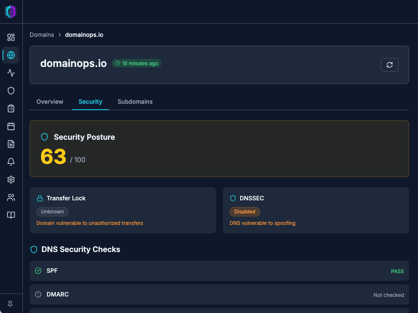Screen dimensions: 418x313
Task: Click the SPF check row label
Action: [52, 271]
